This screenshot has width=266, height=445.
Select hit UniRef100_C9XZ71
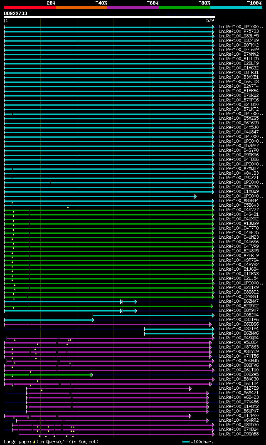pyautogui.click(x=239, y=178)
